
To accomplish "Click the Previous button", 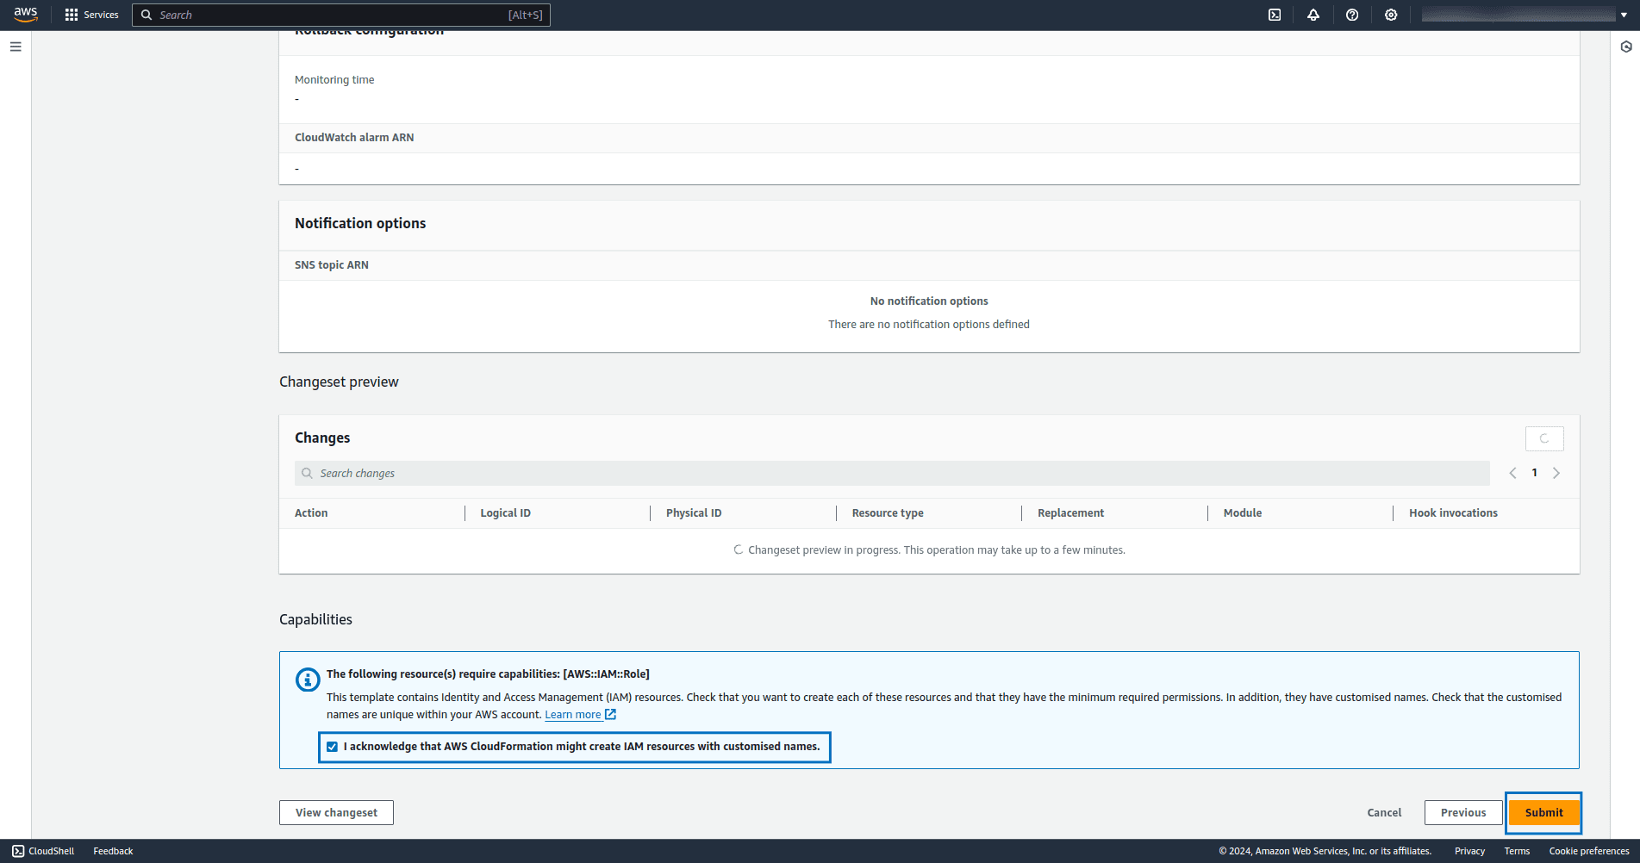I will [x=1462, y=812].
